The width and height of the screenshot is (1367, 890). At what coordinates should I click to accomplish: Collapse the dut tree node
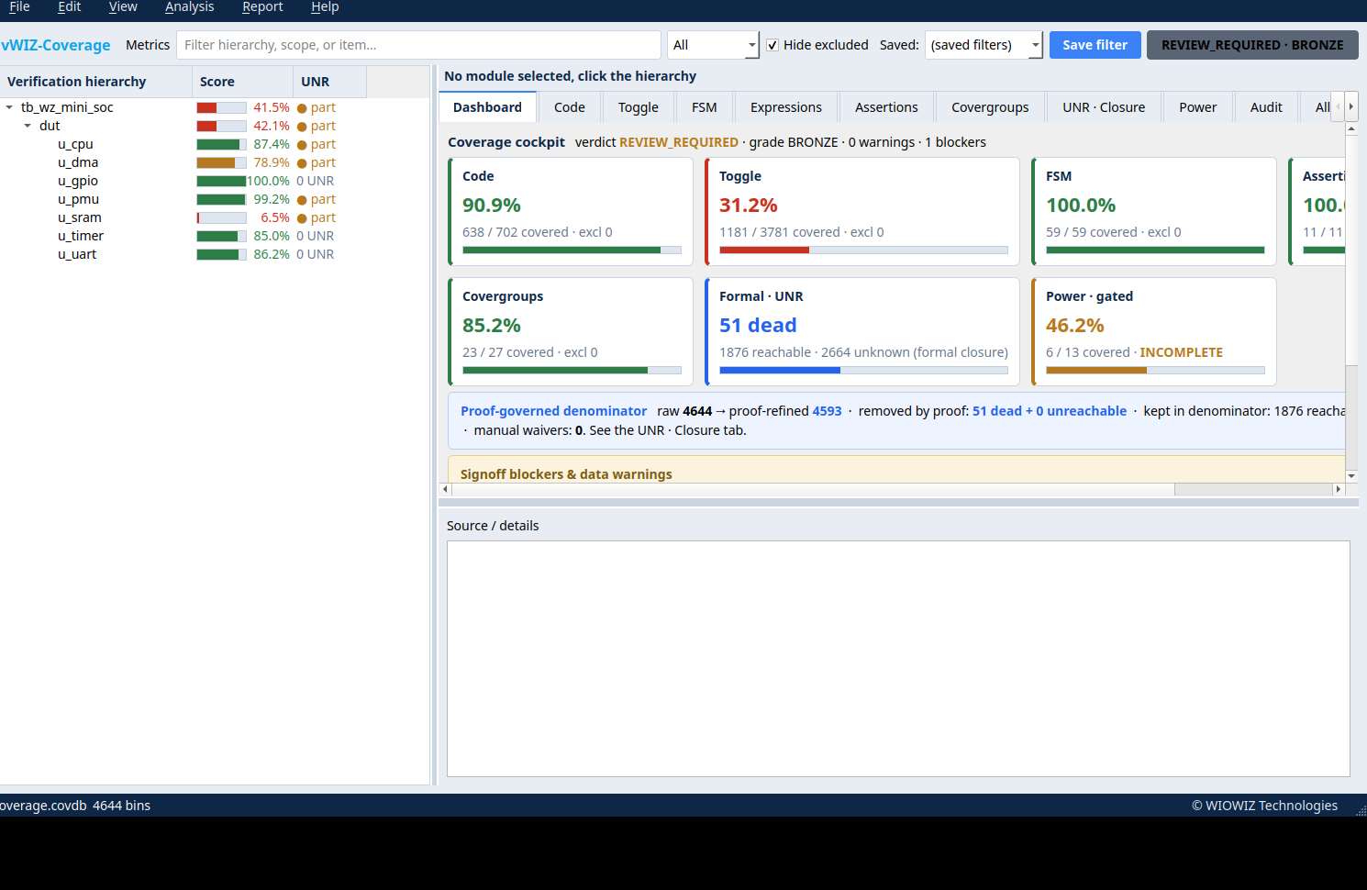[x=28, y=126]
